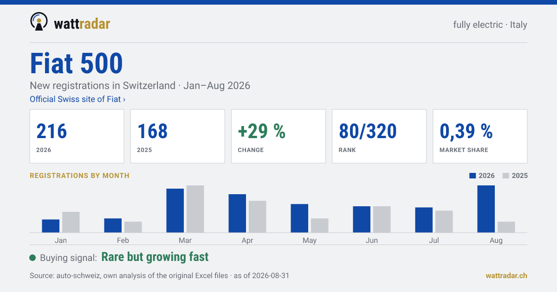Click the blue 2026 bar for Aug
Viewport: 557px width, 292px height.
click(486, 209)
